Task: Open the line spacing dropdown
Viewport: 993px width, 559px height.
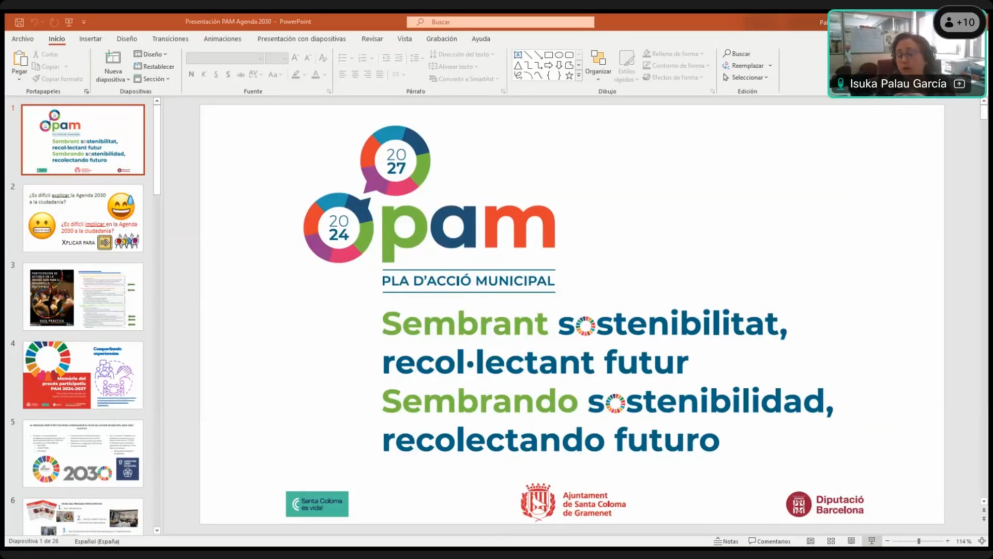Action: point(417,58)
